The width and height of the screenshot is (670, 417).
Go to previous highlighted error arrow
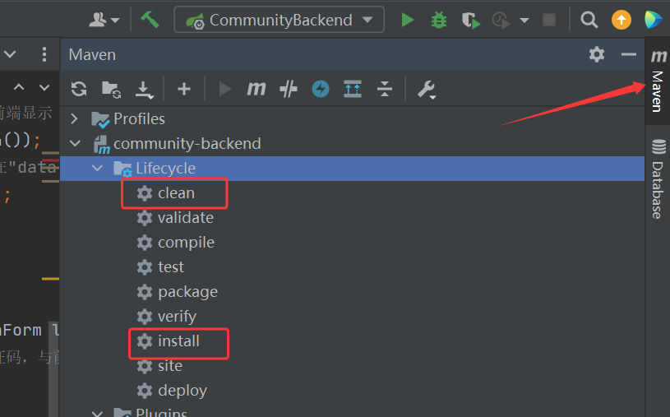18,87
